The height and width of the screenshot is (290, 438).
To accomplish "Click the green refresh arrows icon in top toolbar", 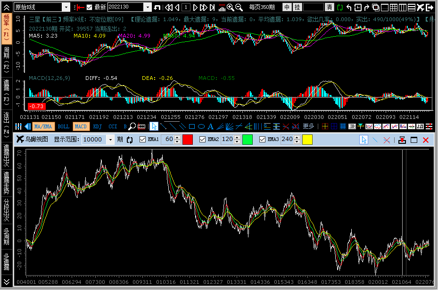I will coord(339,7).
